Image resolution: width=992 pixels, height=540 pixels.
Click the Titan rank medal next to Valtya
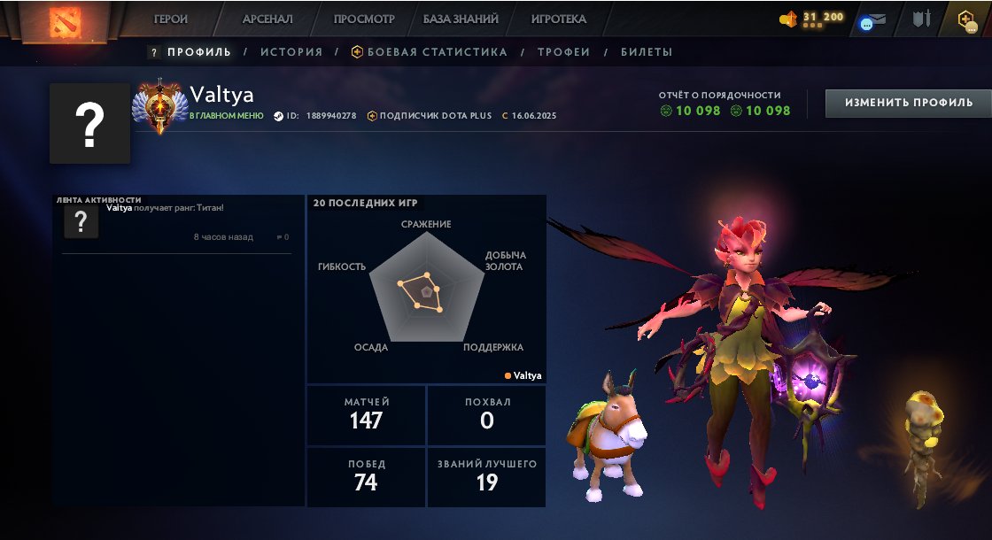coord(160,105)
